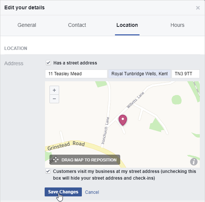The height and width of the screenshot is (202, 205).
Task: Edit the 11 Teasley Mead street field
Action: click(x=76, y=74)
